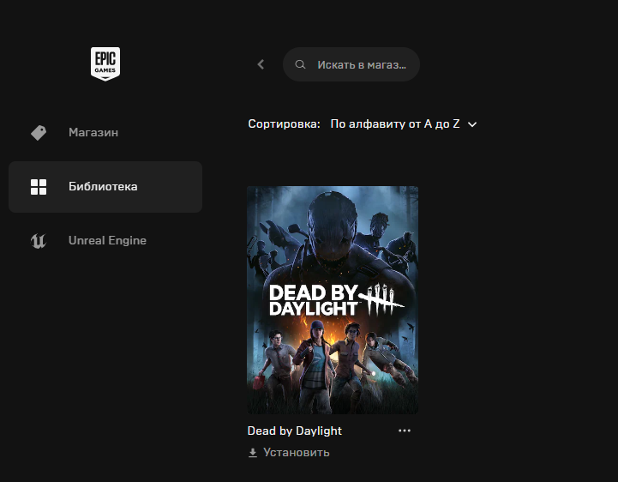Click the magnifier search icon
The height and width of the screenshot is (482, 618).
point(300,64)
